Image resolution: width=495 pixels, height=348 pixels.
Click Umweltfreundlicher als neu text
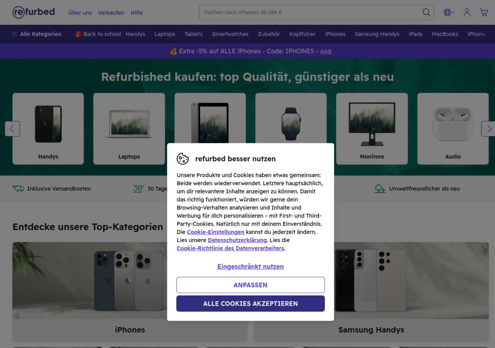pos(424,189)
